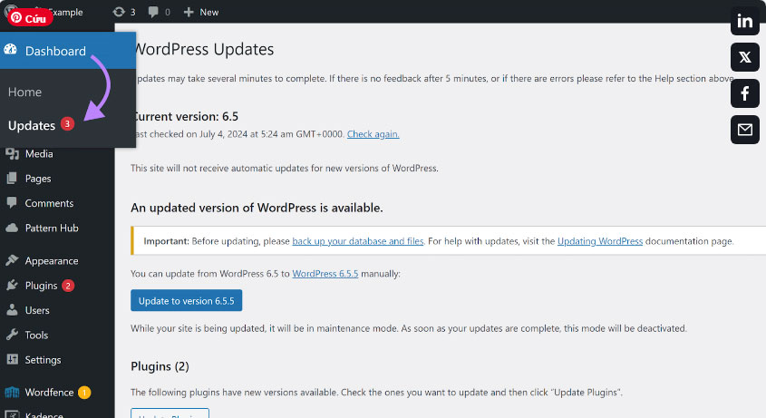
Task: Click the Pattern Hub cloud icon
Action: (x=12, y=228)
